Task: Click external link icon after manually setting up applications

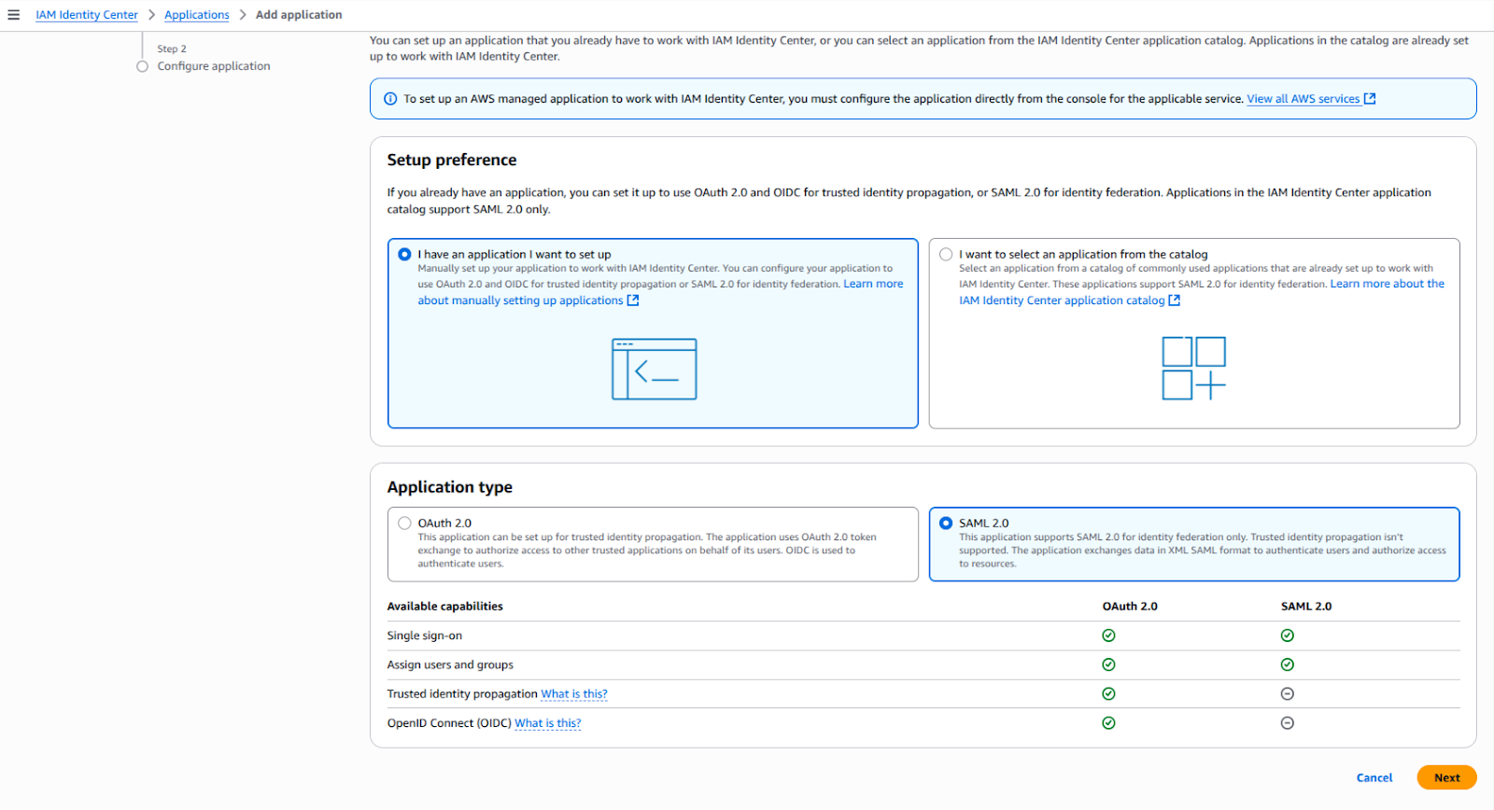Action: point(633,300)
